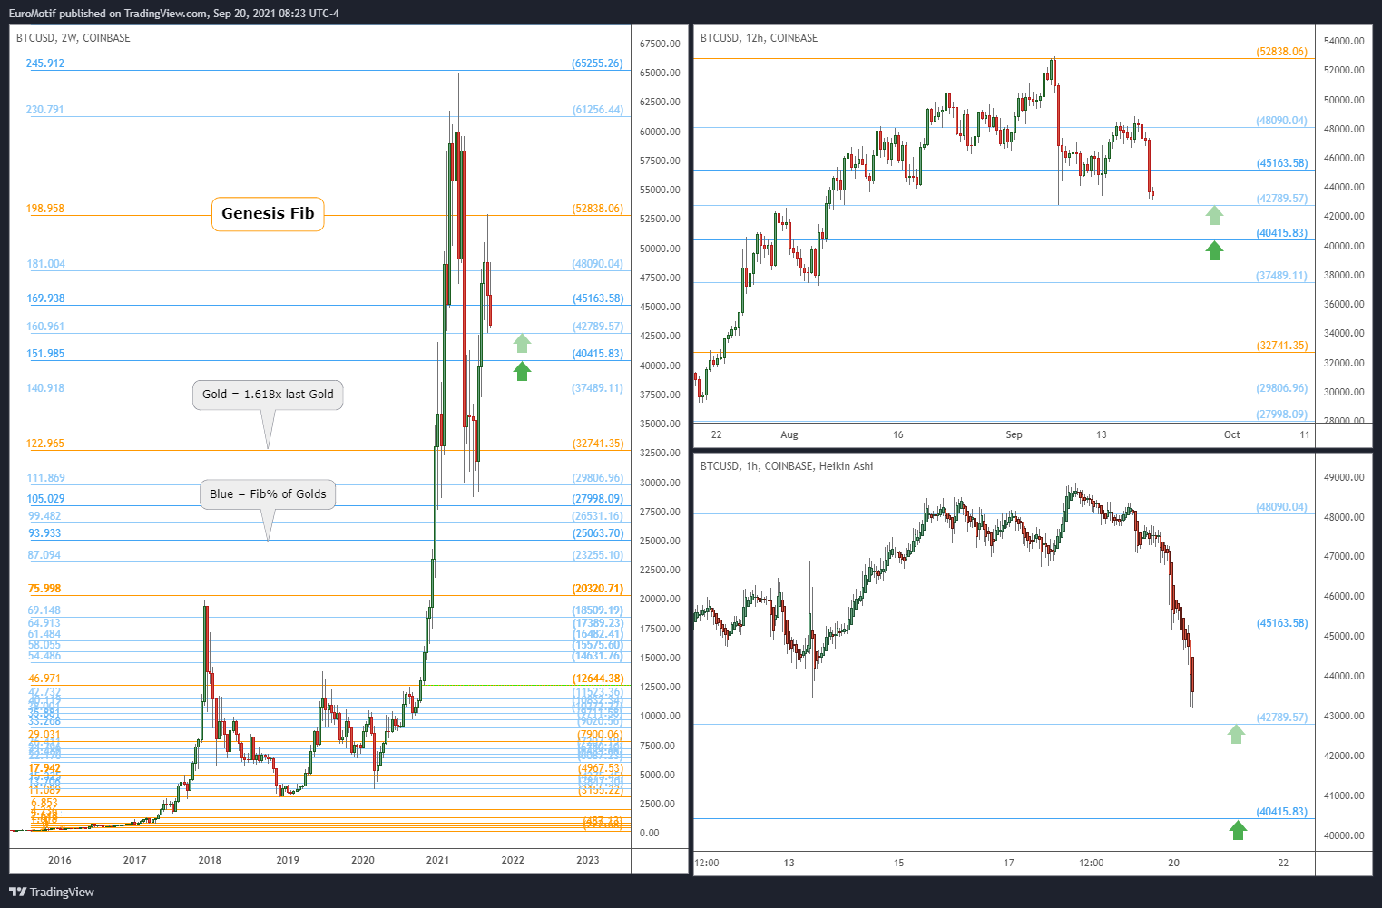This screenshot has height=908, width=1382.
Task: Click the (52838.06) label in 2W chart
Action: [x=598, y=209]
